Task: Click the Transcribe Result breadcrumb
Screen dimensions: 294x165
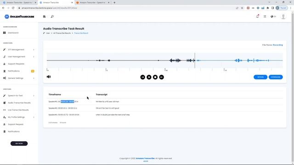Action: click(81, 33)
